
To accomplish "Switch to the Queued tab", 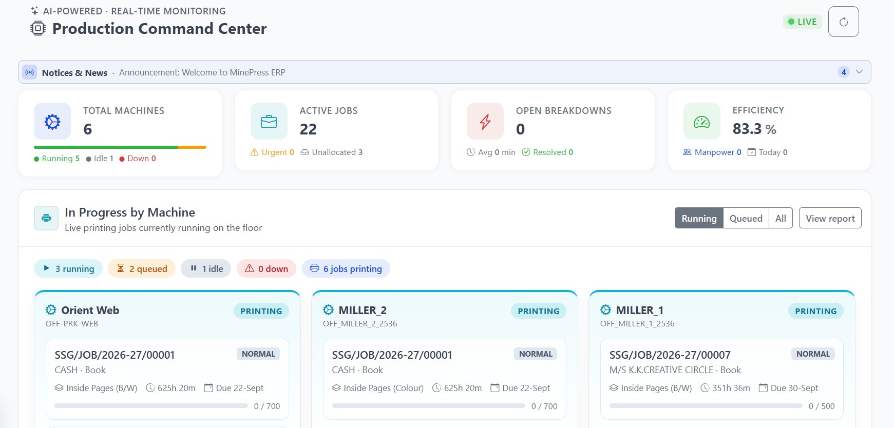I will (746, 218).
